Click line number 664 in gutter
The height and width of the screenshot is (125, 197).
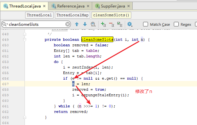pos(6,123)
